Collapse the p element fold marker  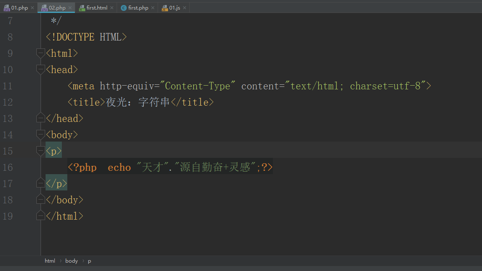(x=40, y=151)
